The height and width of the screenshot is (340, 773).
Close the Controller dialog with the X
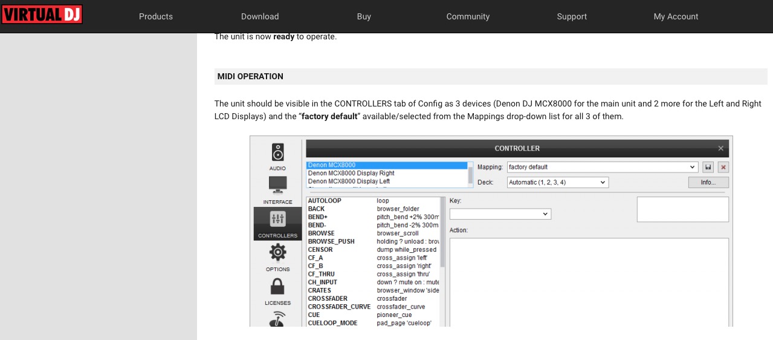720,148
